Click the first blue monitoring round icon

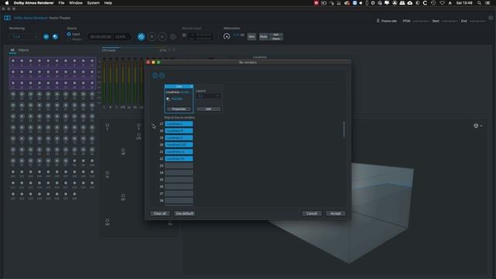(x=46, y=36)
